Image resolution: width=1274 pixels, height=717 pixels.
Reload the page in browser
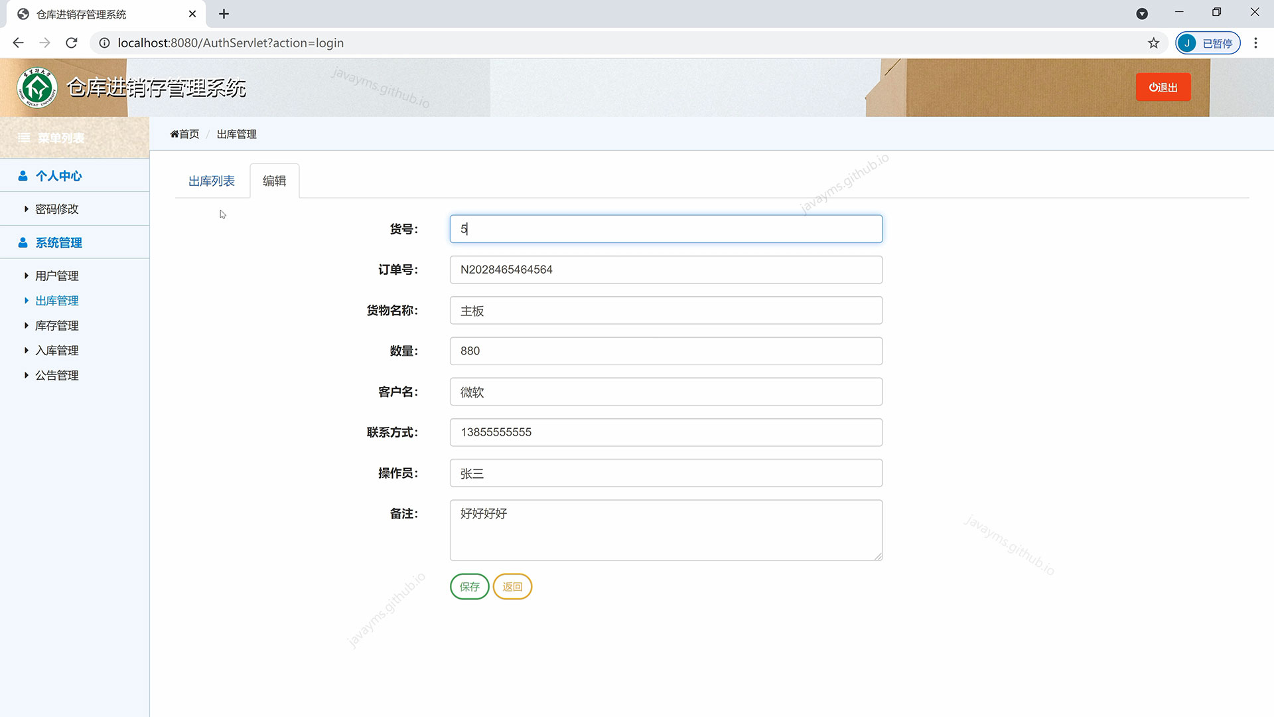[72, 43]
